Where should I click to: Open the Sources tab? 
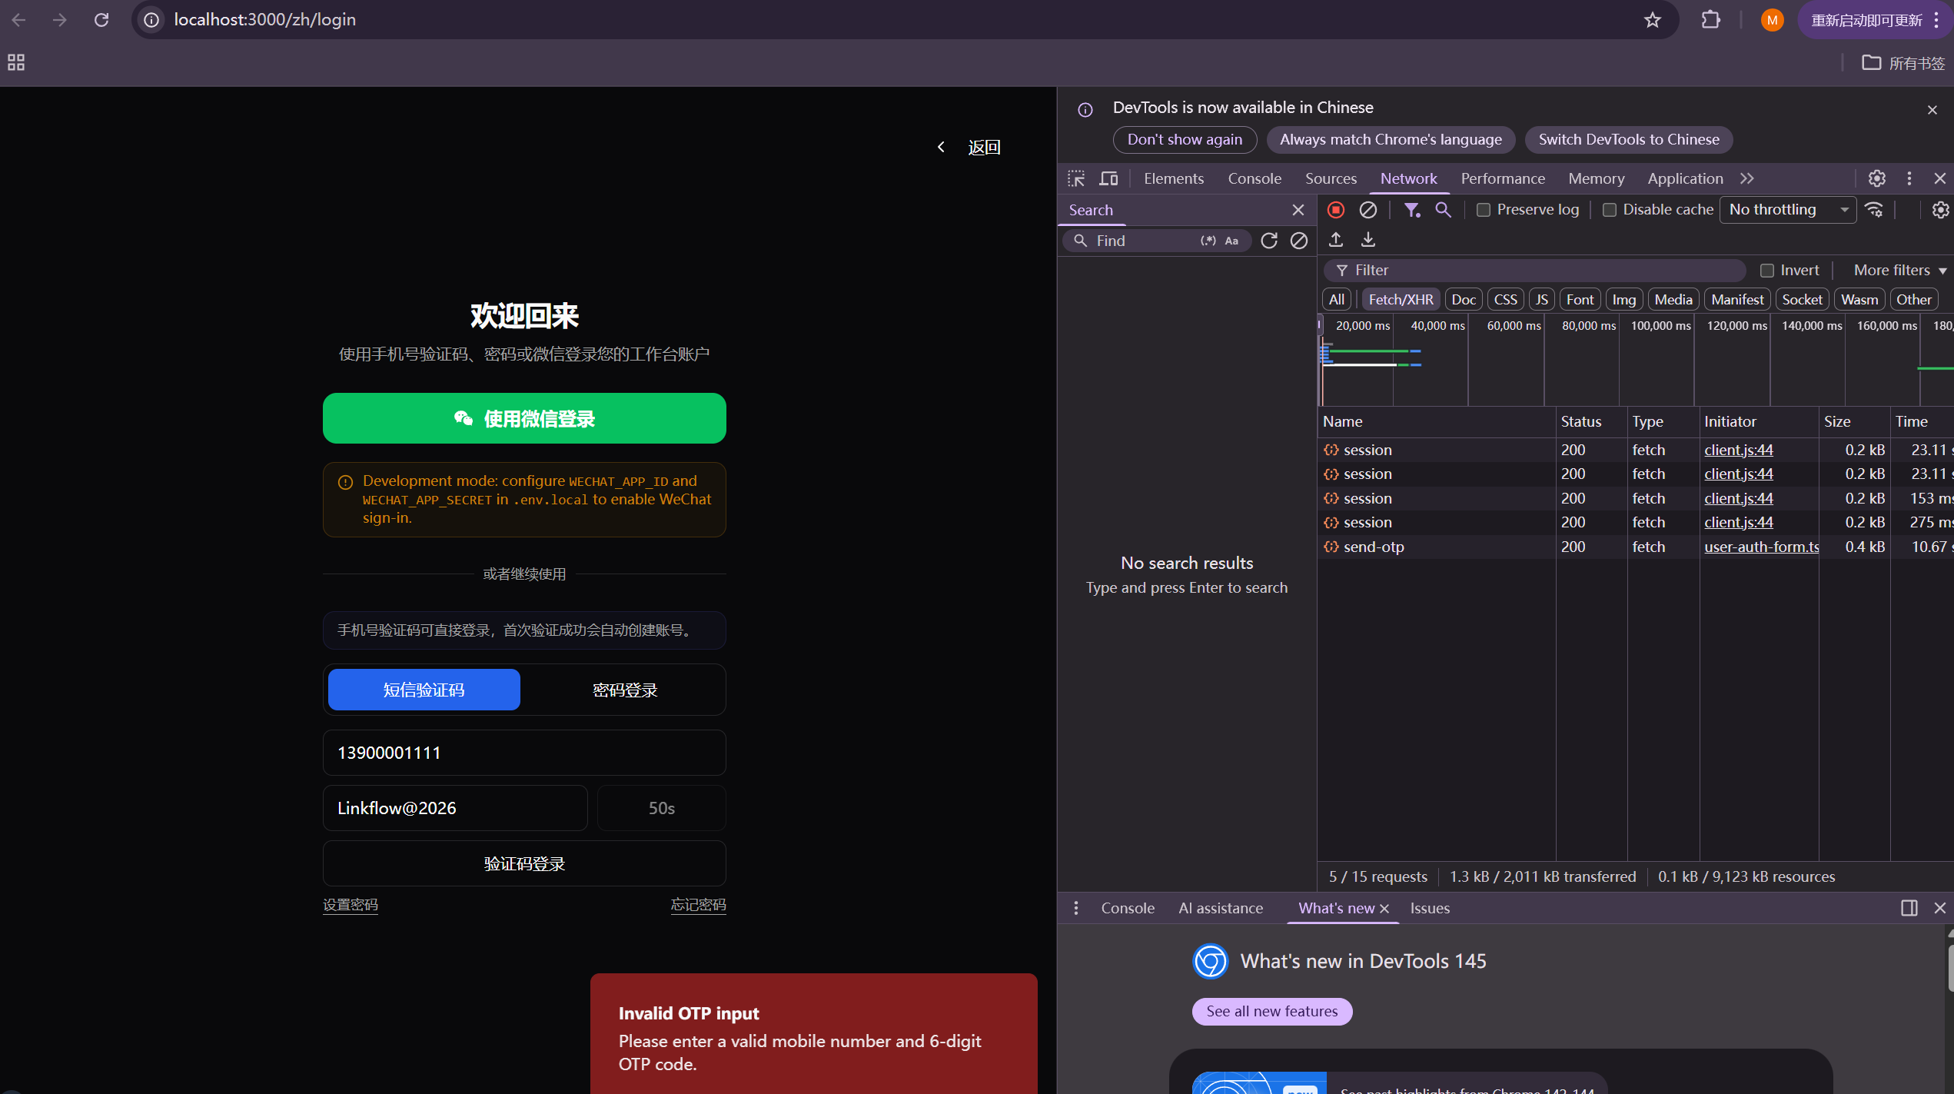1331,178
